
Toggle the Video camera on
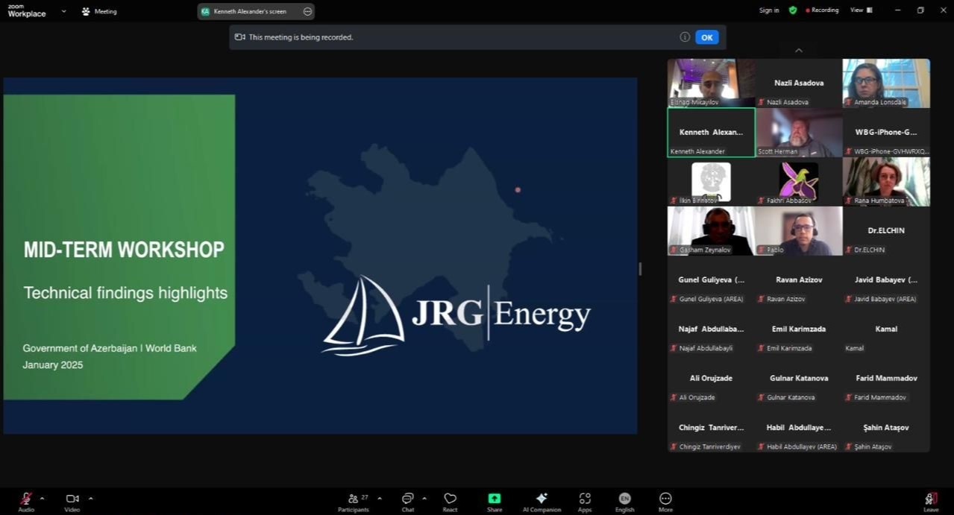pyautogui.click(x=72, y=500)
